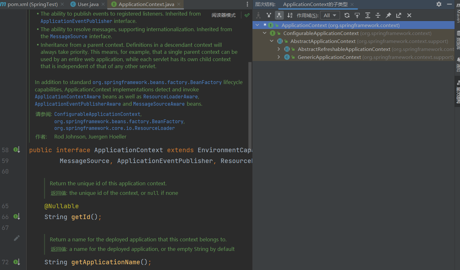Export hierarchy to text file
Image resolution: width=460 pixels, height=270 pixels.
pos(399,15)
